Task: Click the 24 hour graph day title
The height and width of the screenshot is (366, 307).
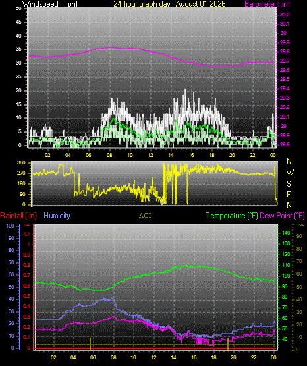Action: coord(169,3)
